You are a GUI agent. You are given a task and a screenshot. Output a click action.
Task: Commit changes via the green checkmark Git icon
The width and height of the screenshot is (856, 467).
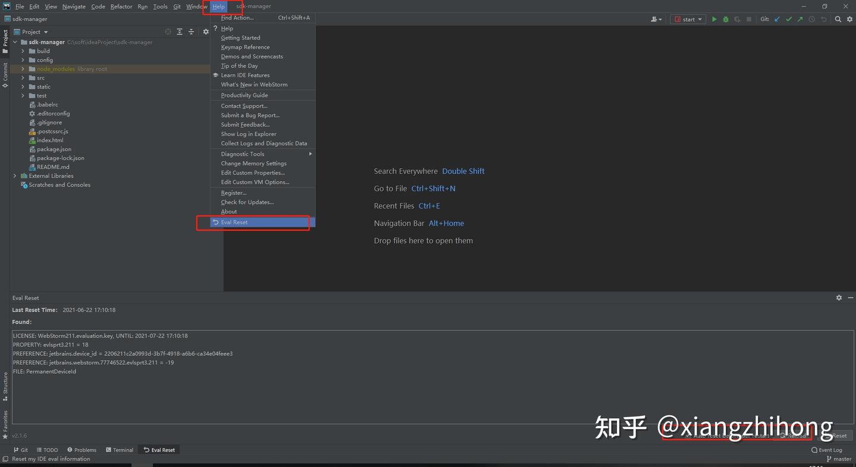[789, 19]
